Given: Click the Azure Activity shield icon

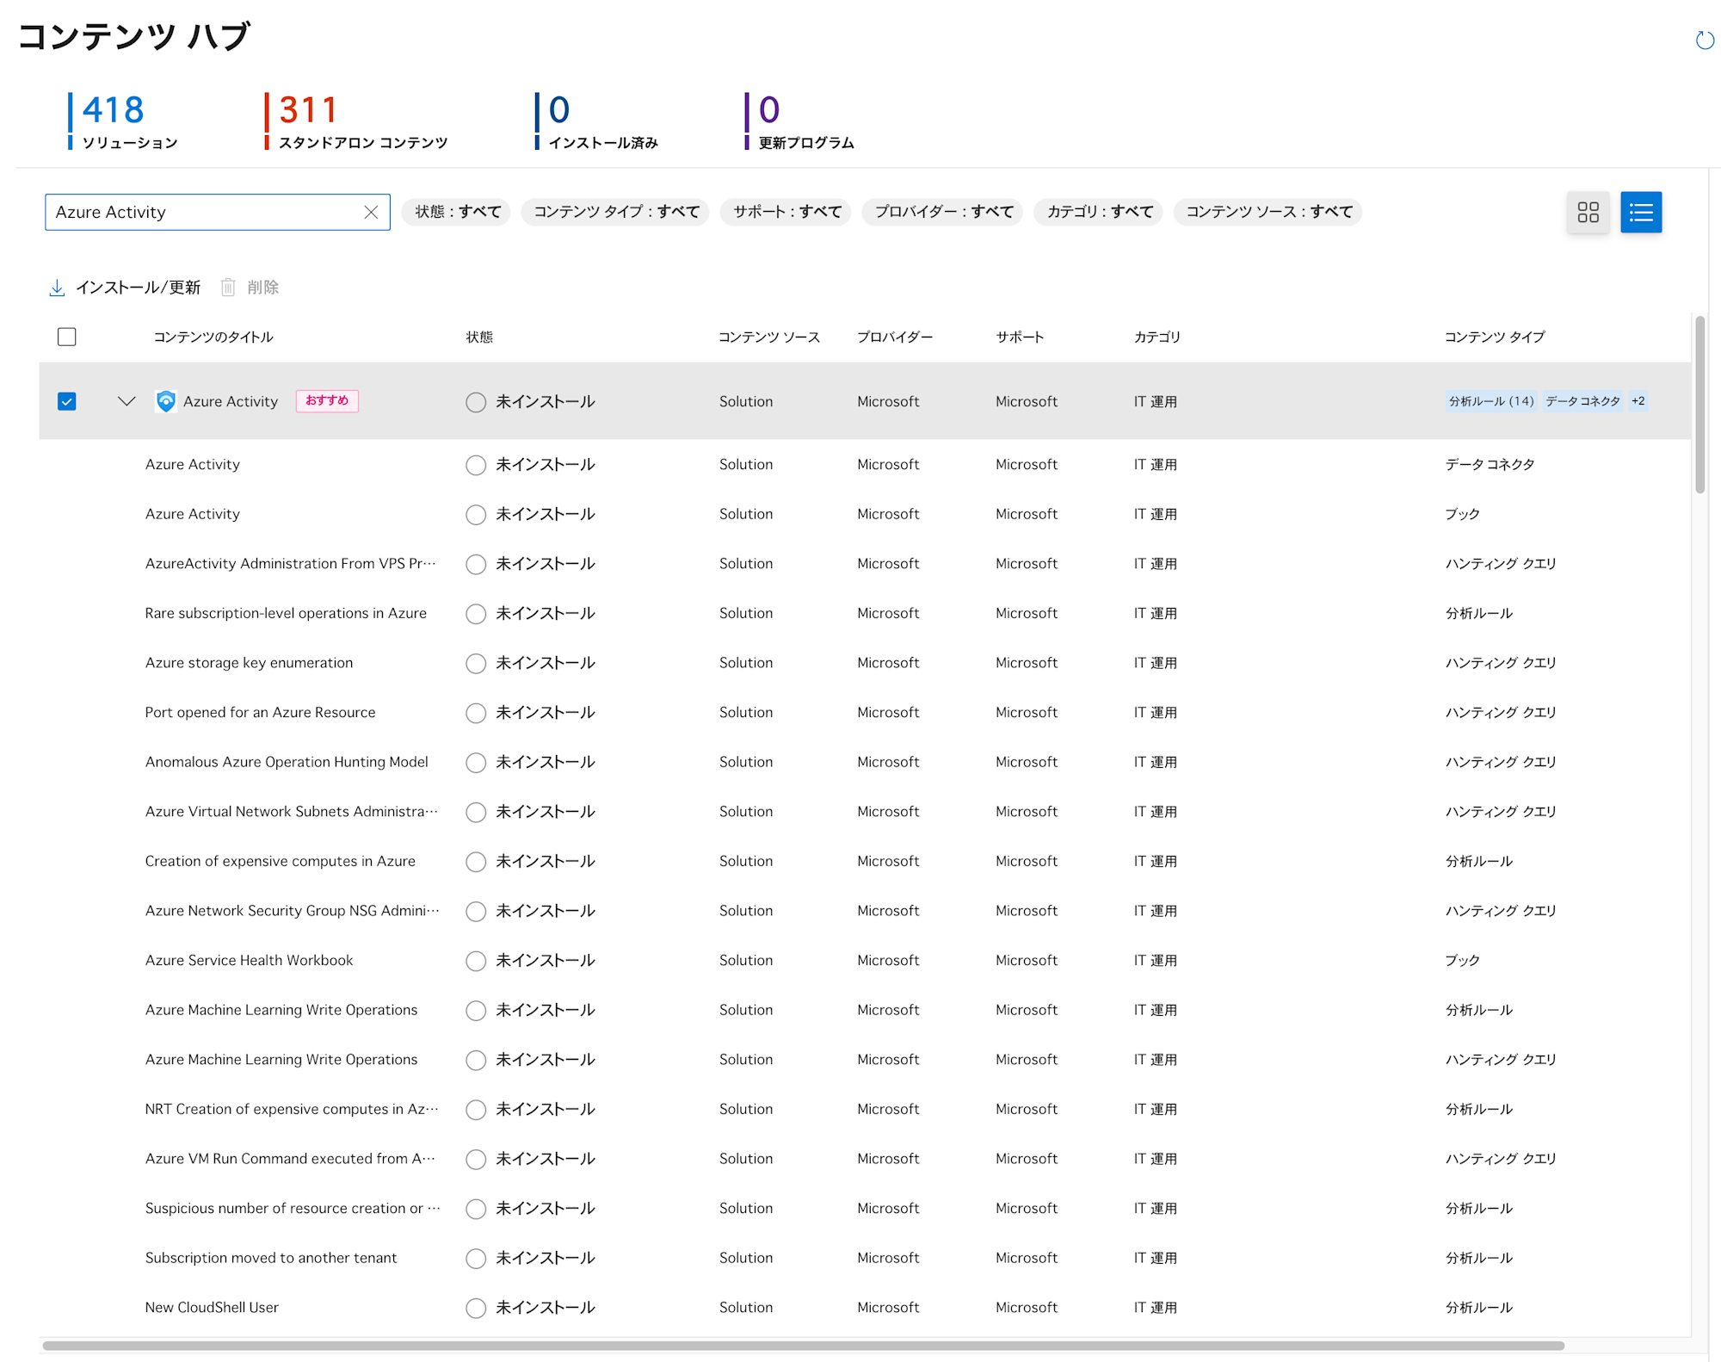Looking at the screenshot, I should pyautogui.click(x=166, y=401).
